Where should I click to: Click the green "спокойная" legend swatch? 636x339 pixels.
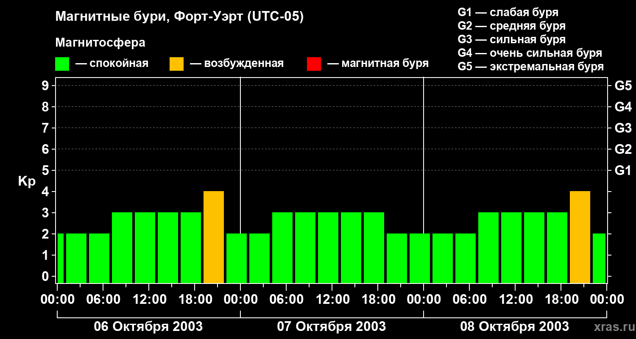[62, 64]
